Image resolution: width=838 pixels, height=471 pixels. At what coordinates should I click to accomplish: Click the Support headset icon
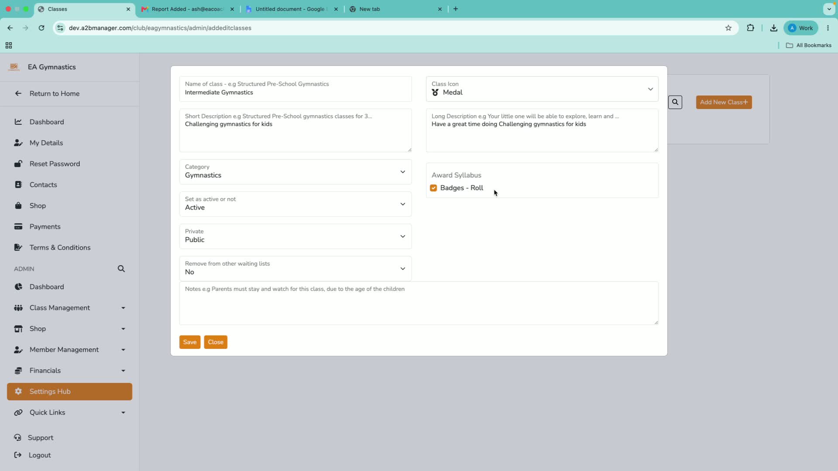click(17, 437)
